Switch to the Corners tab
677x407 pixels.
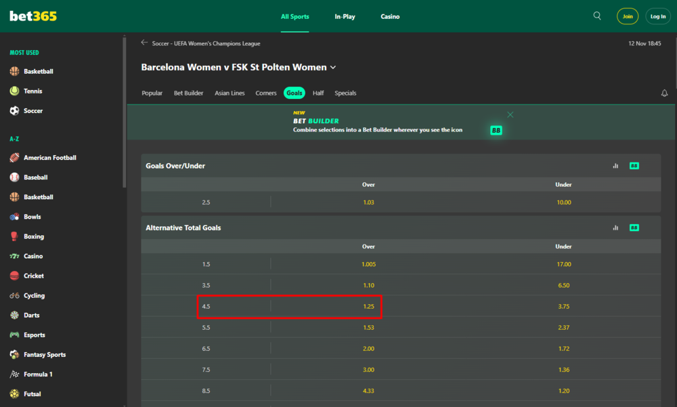click(266, 93)
